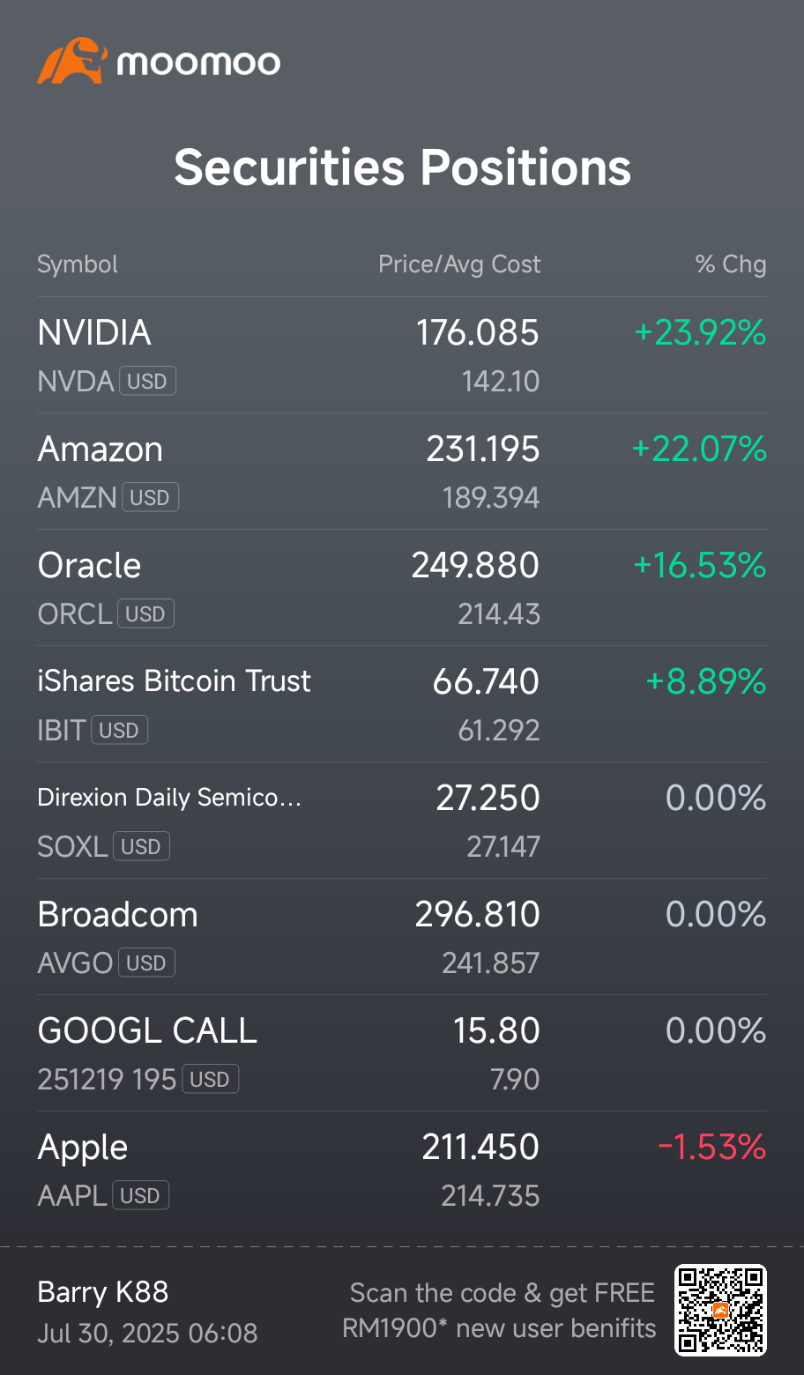
Task: Select the Oracle ORCL row
Action: click(402, 588)
